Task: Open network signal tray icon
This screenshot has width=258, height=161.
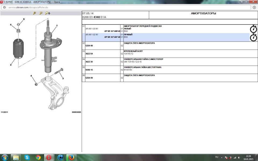Action: (235, 158)
